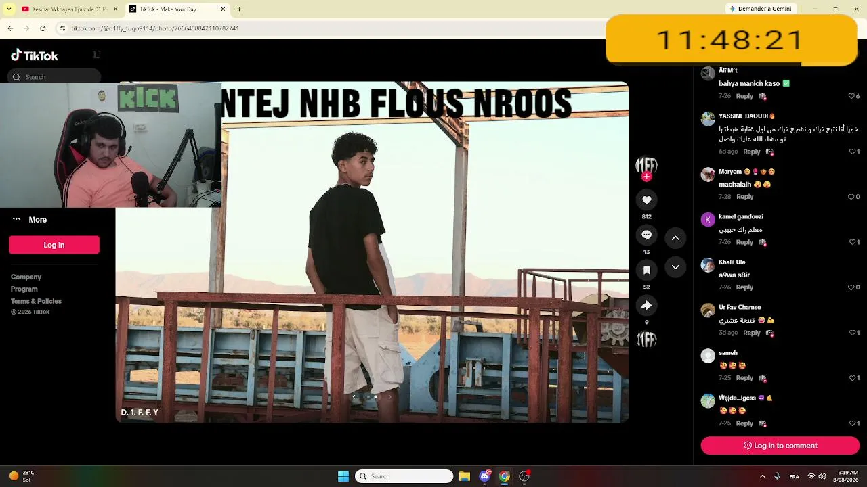This screenshot has width=867, height=487.
Task: Open a new Chrome tab
Action: pyautogui.click(x=239, y=9)
